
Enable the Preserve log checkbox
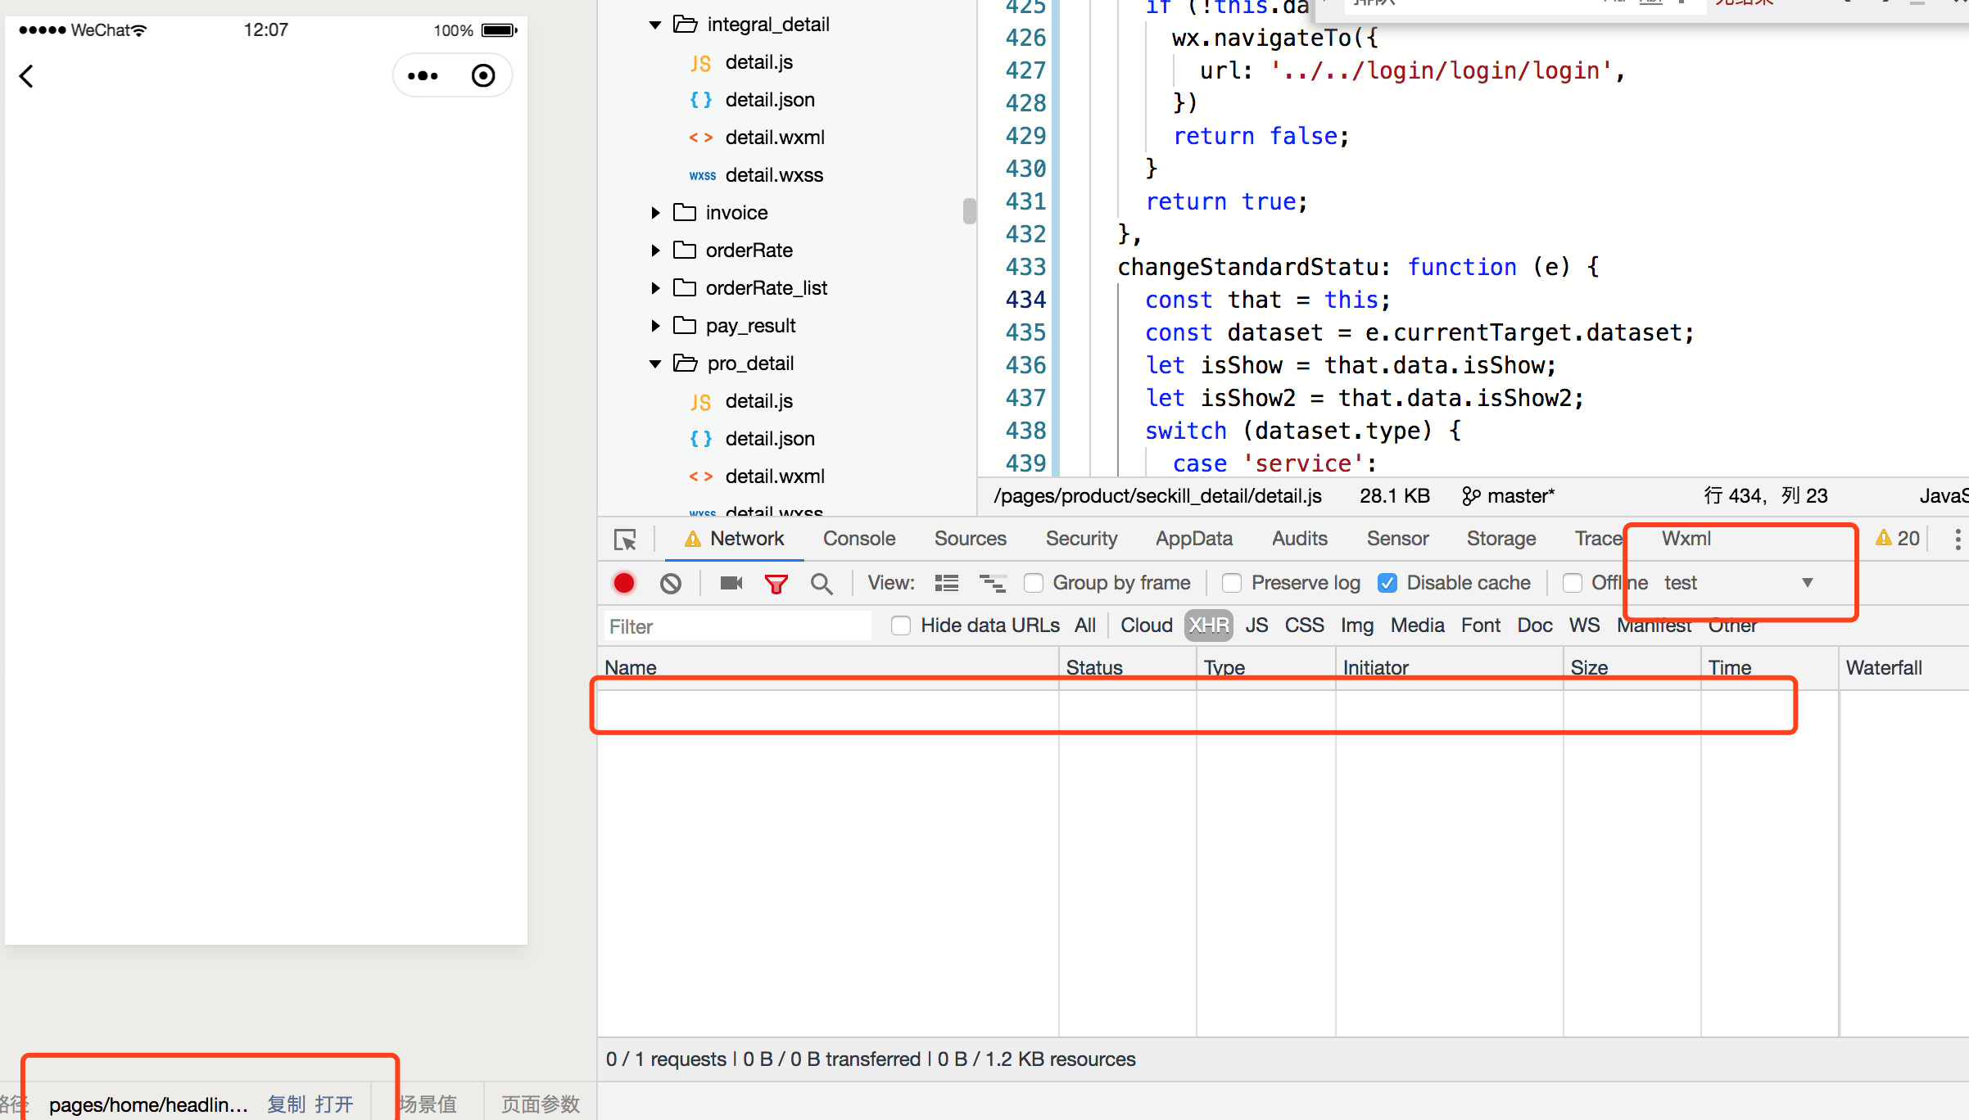pyautogui.click(x=1232, y=583)
